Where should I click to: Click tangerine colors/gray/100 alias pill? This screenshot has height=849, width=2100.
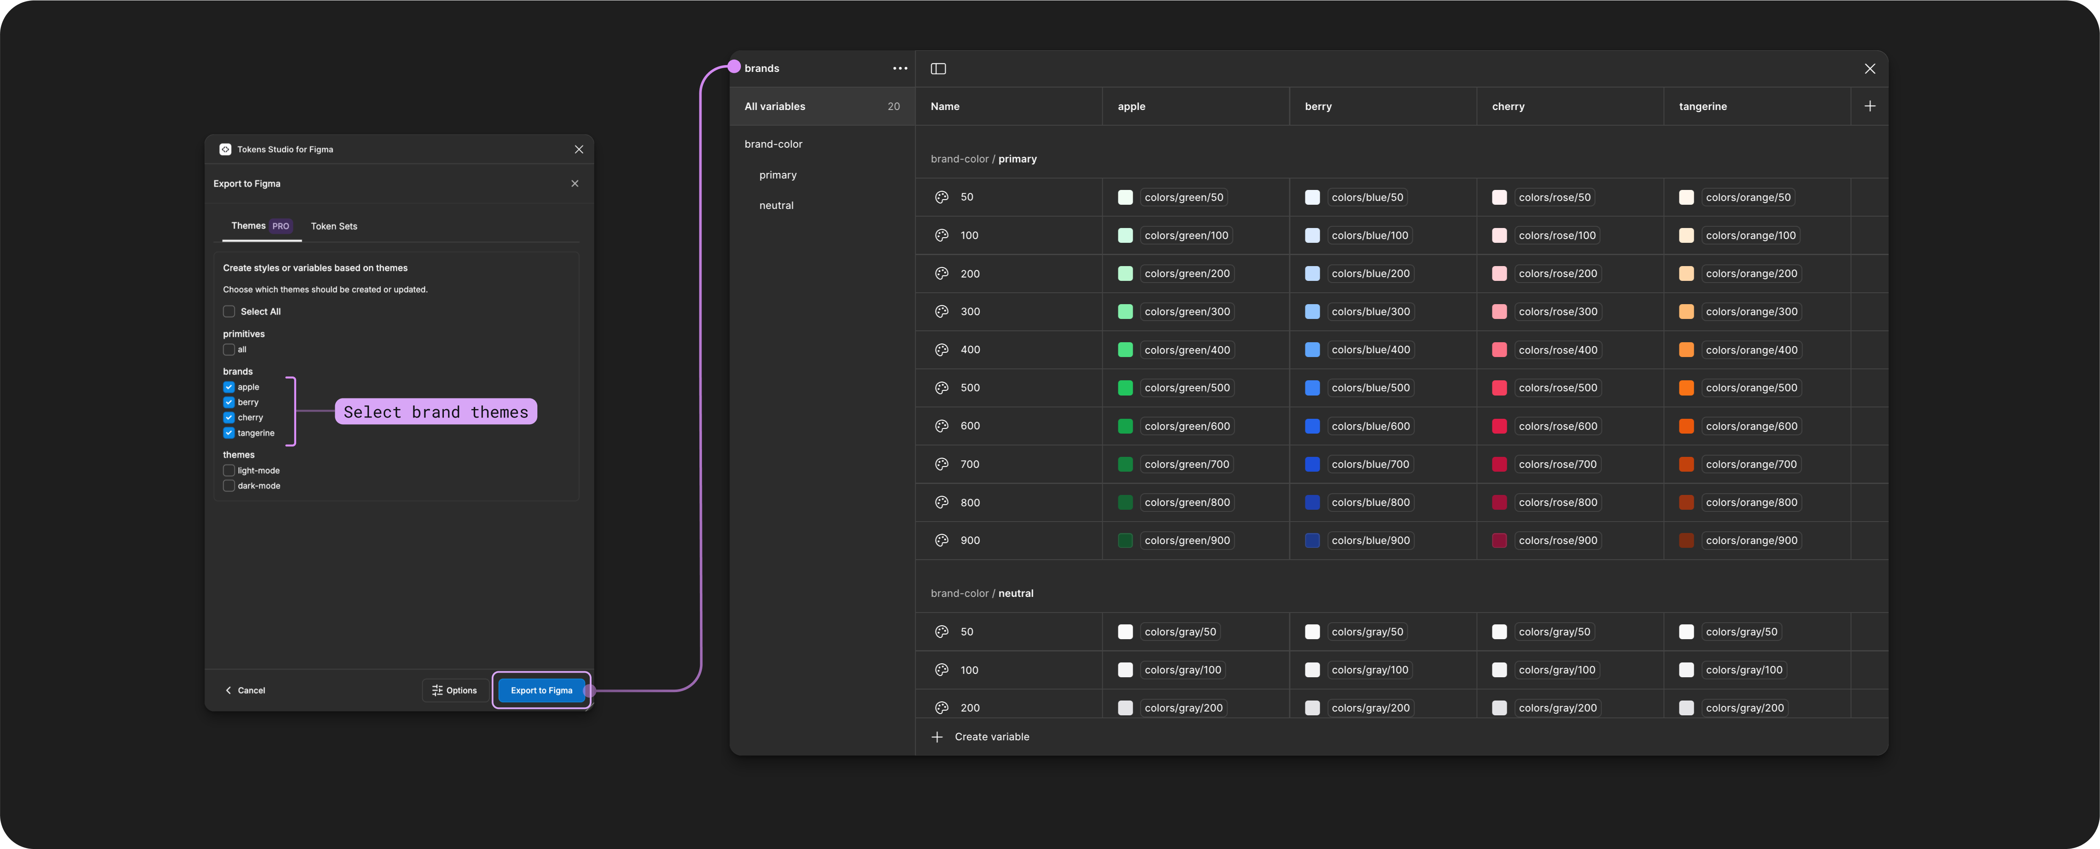(1744, 670)
